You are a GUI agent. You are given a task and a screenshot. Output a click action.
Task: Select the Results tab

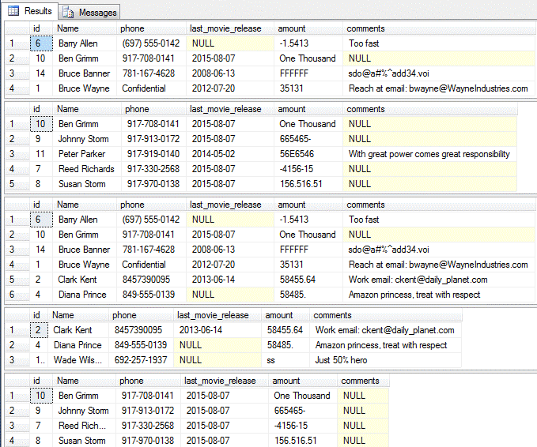[37, 12]
